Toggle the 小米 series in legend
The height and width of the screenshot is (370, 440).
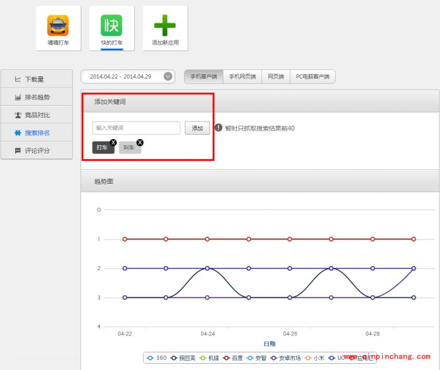coord(314,358)
